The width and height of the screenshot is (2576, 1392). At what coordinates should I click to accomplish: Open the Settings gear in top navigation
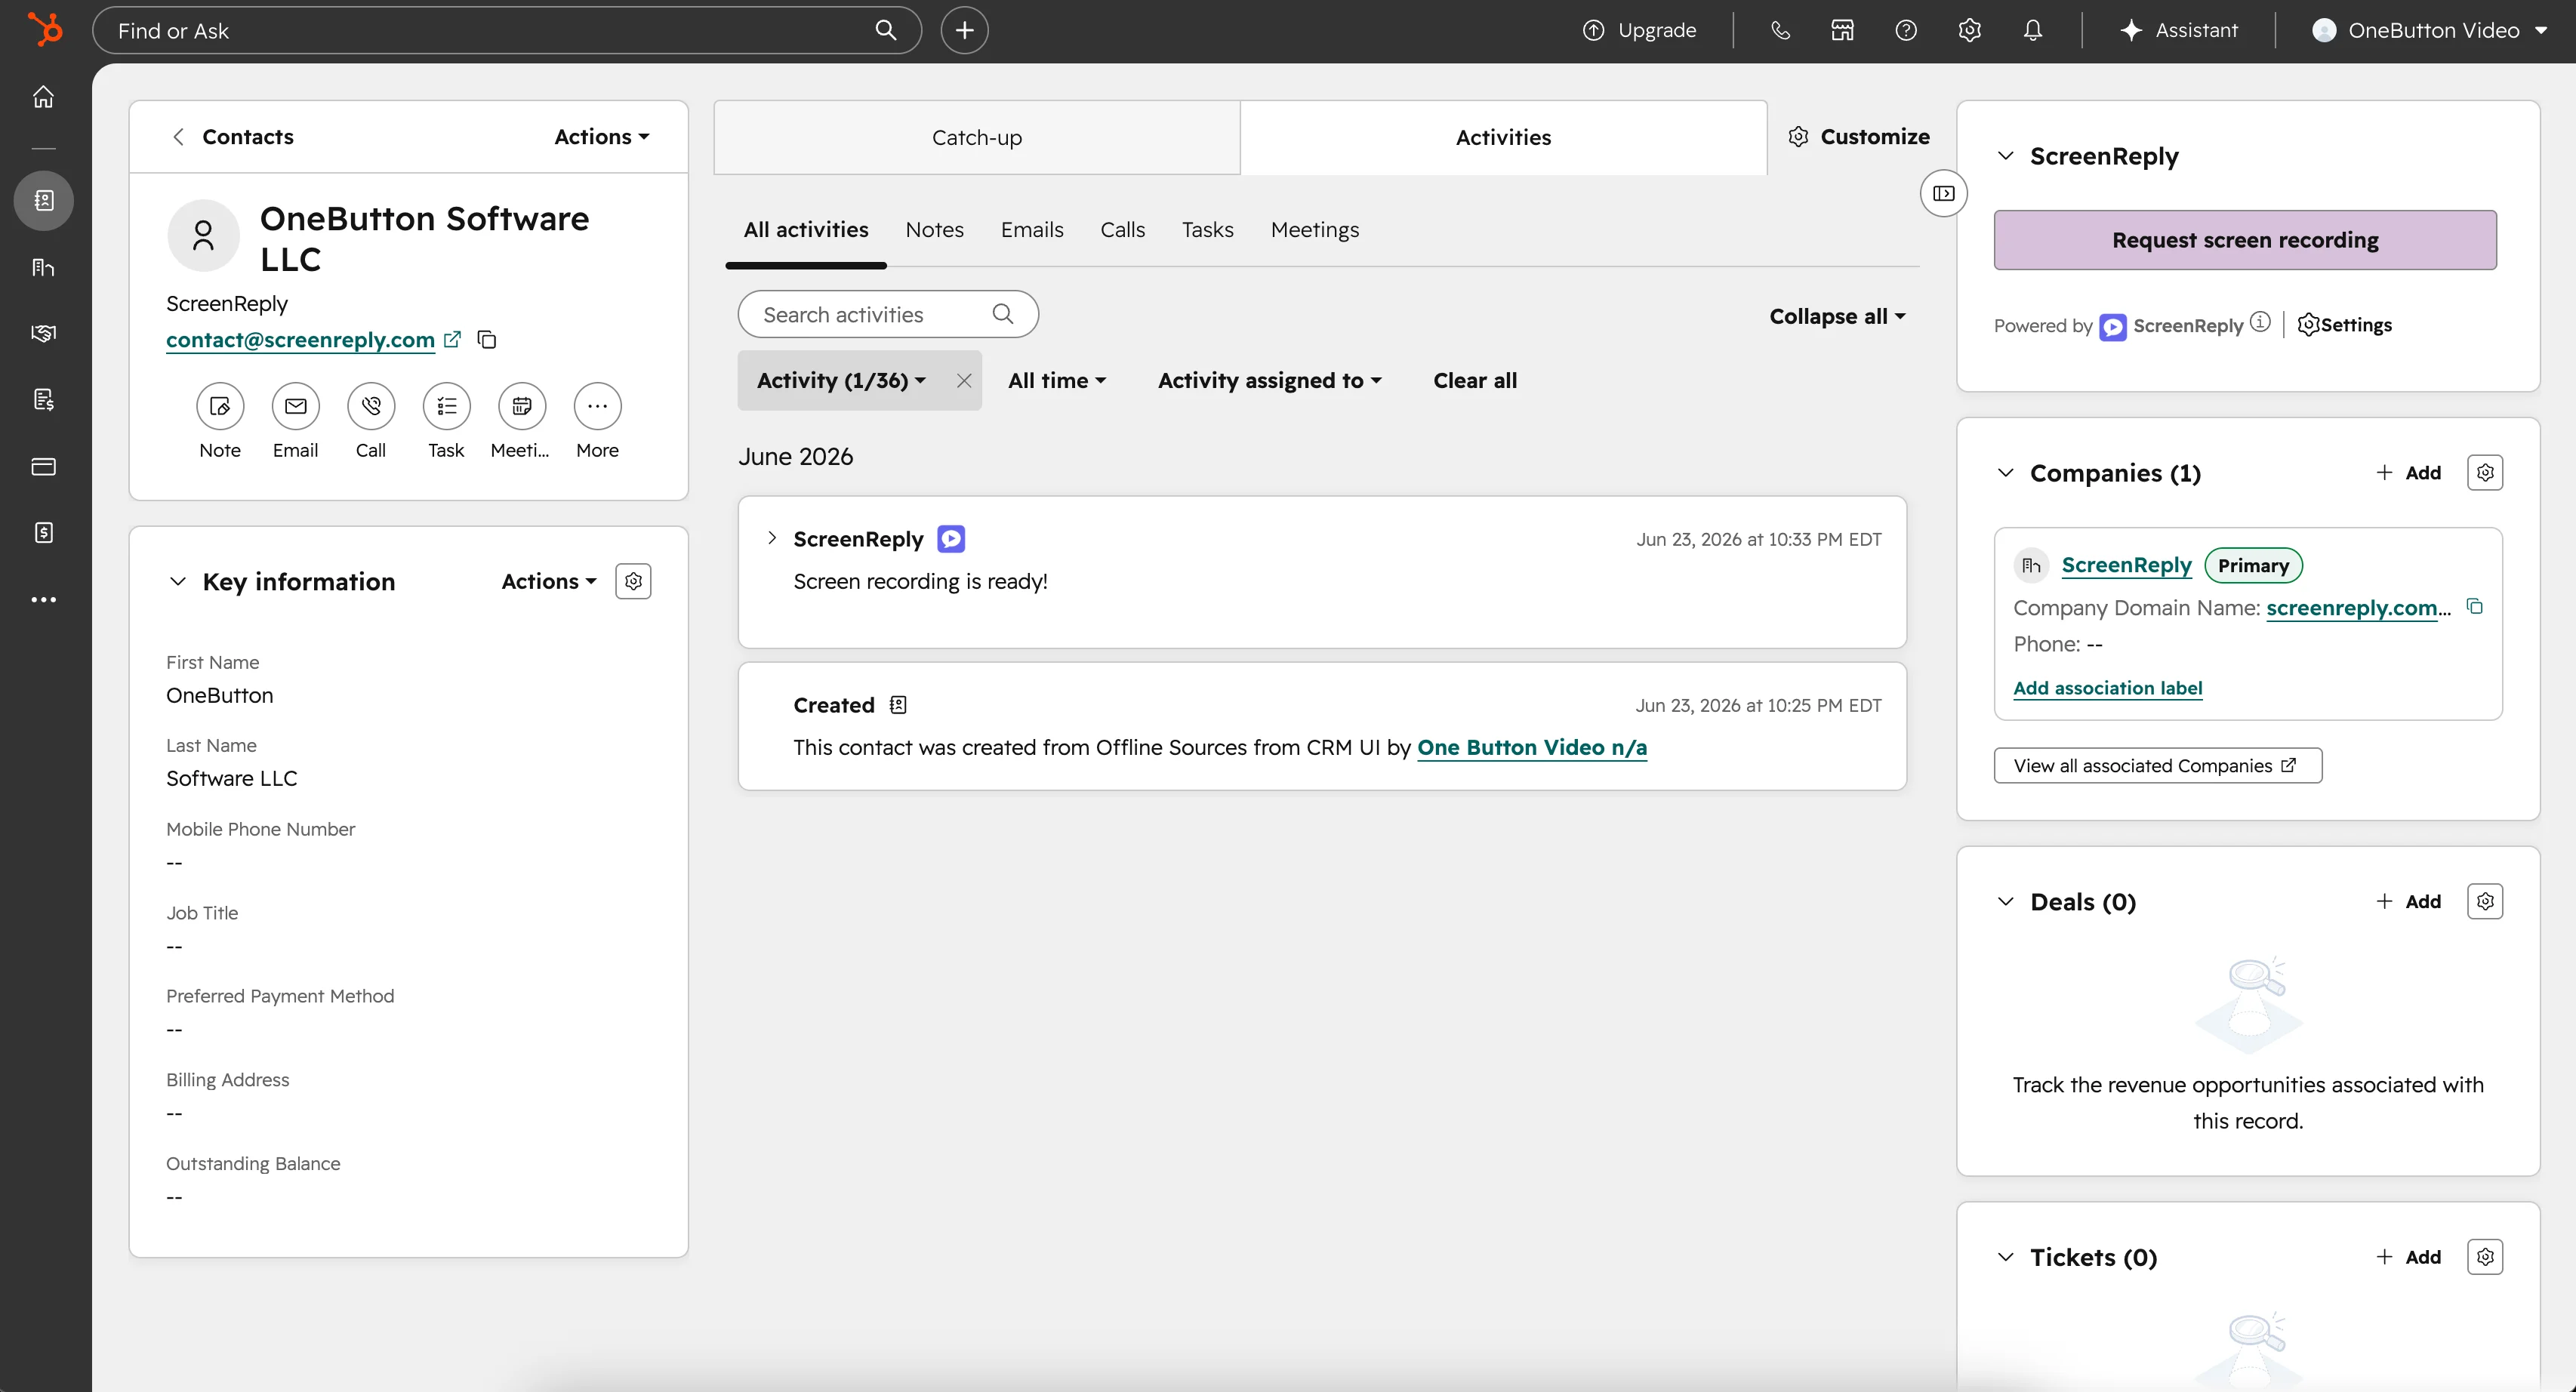click(x=1969, y=30)
